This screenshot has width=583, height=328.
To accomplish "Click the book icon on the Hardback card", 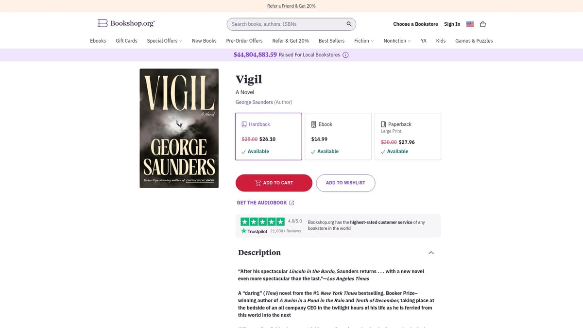I will point(243,124).
